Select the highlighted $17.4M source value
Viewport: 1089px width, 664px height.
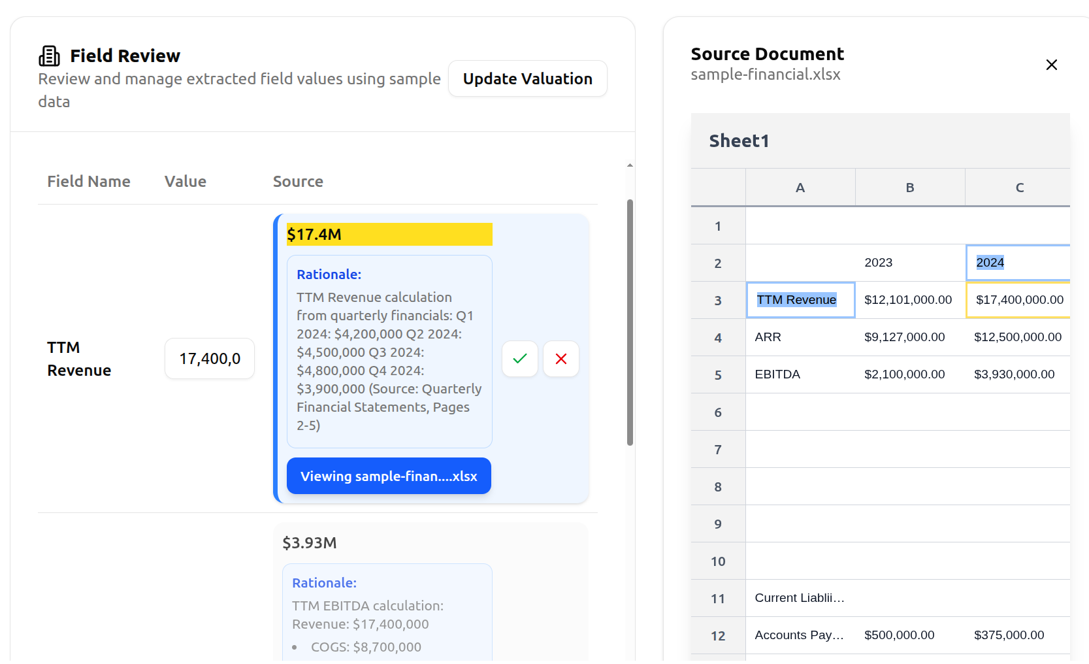pos(389,235)
